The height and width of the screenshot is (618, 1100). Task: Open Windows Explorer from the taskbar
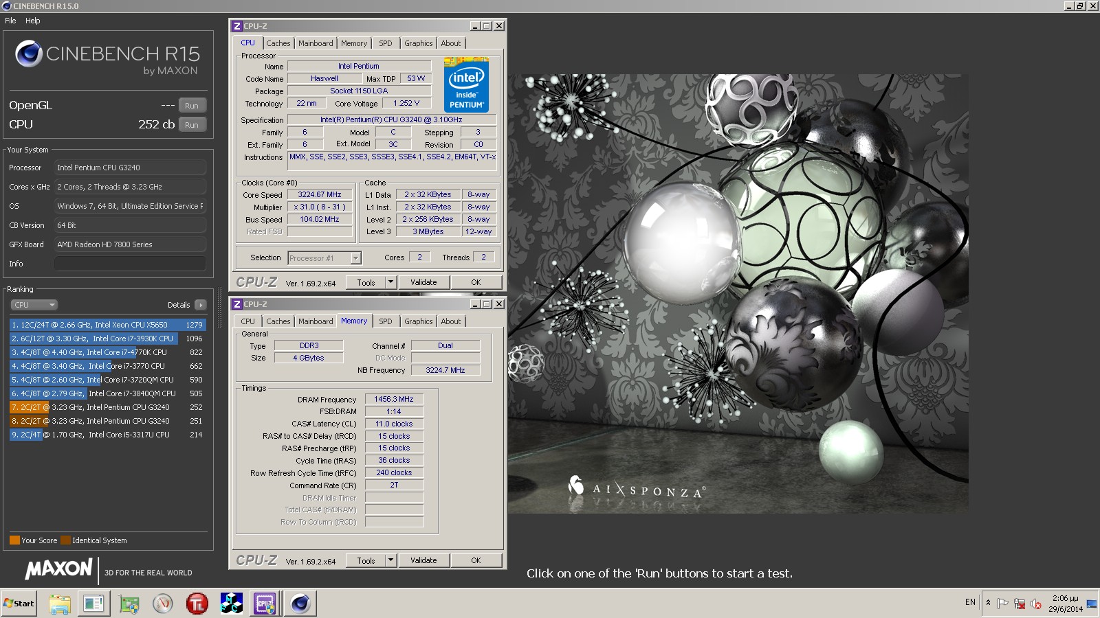coord(60,604)
